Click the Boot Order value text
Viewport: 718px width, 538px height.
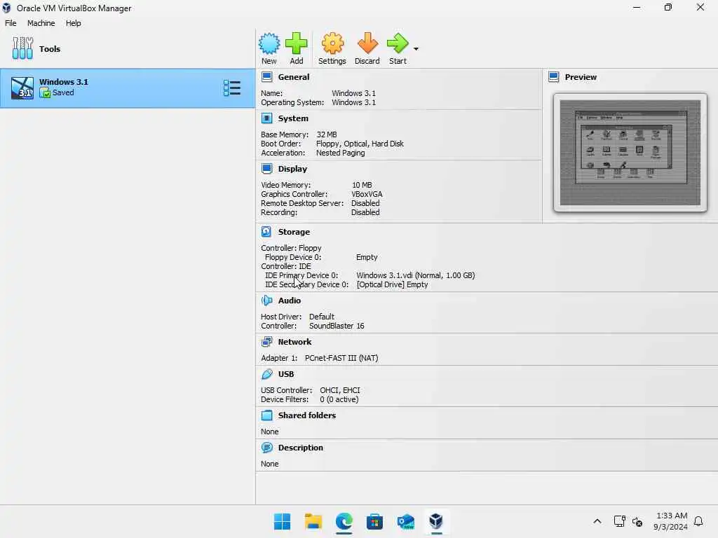pyautogui.click(x=360, y=144)
